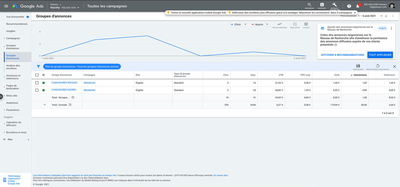Click help icon in recommendation card text

click(x=336, y=45)
